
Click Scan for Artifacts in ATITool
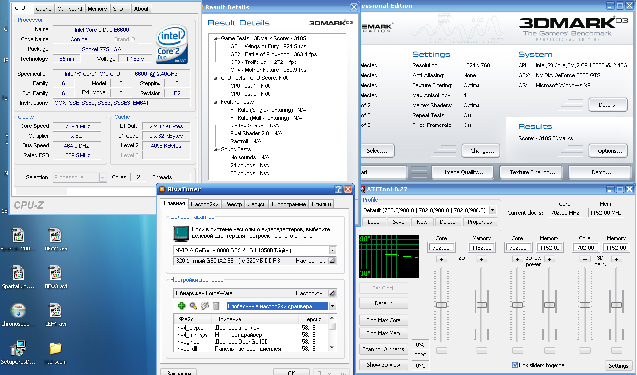384,349
